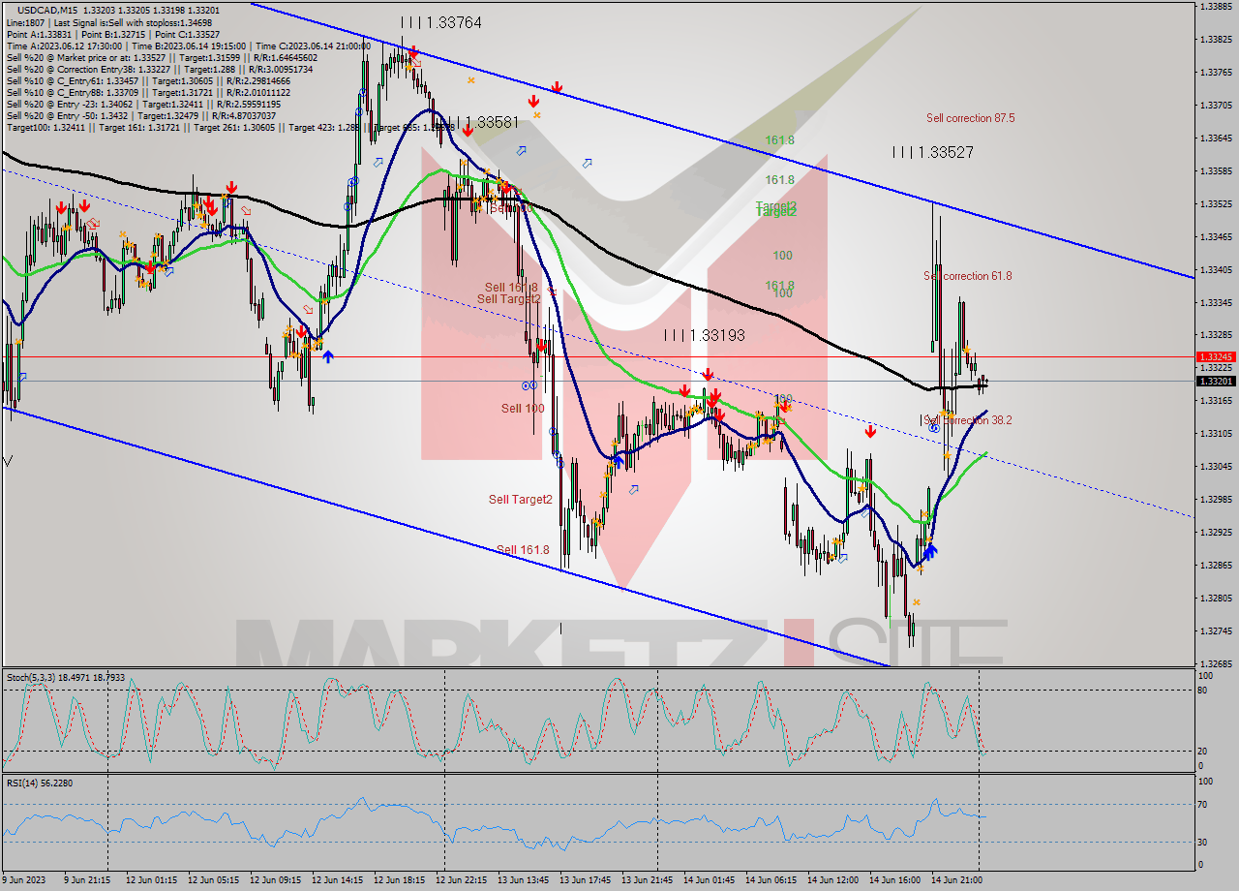The image size is (1239, 891).
Task: Select 1.33405 on the price axis
Action: (x=1215, y=270)
